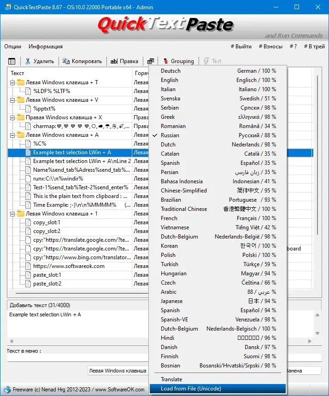Select Italian language
This screenshot has height=396, width=329.
tap(218, 89)
